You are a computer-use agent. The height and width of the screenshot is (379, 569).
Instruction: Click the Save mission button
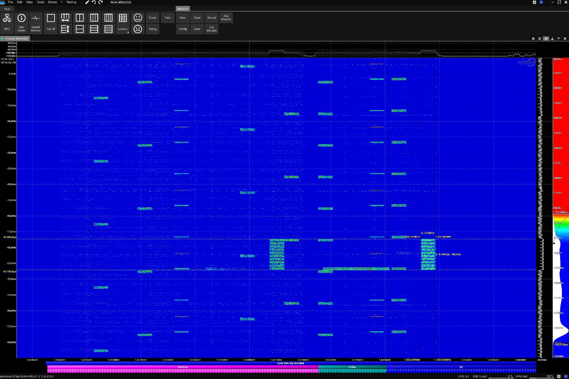pyautogui.click(x=197, y=29)
